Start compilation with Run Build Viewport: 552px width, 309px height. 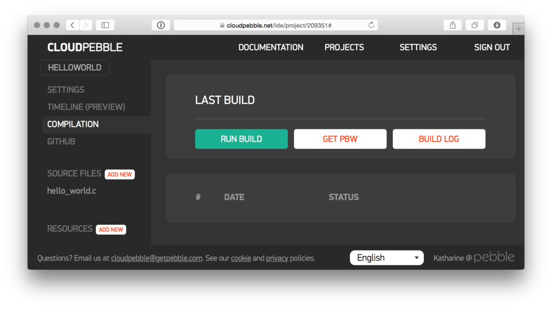point(241,139)
